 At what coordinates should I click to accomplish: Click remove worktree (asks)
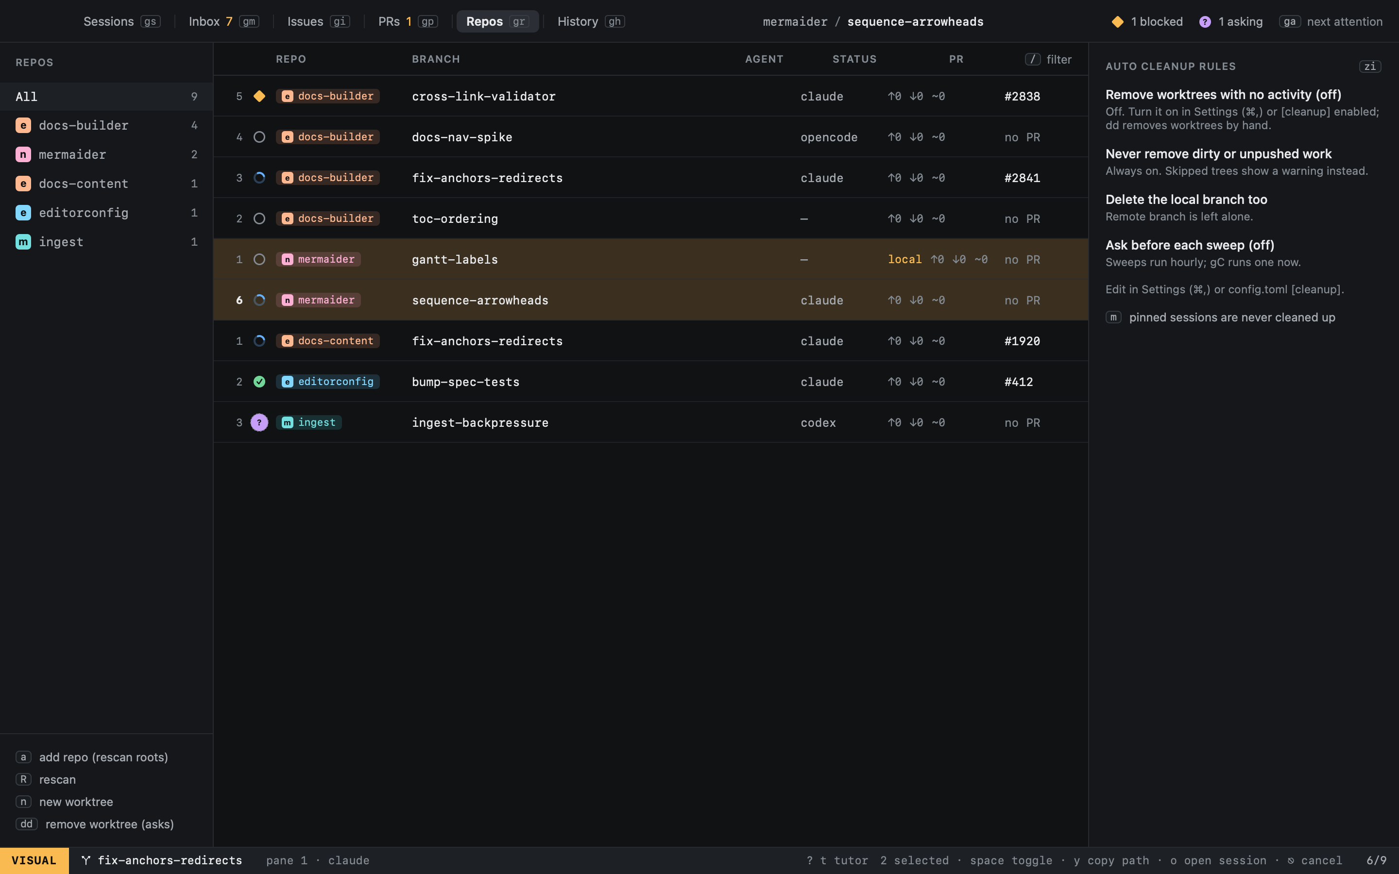(x=95, y=824)
